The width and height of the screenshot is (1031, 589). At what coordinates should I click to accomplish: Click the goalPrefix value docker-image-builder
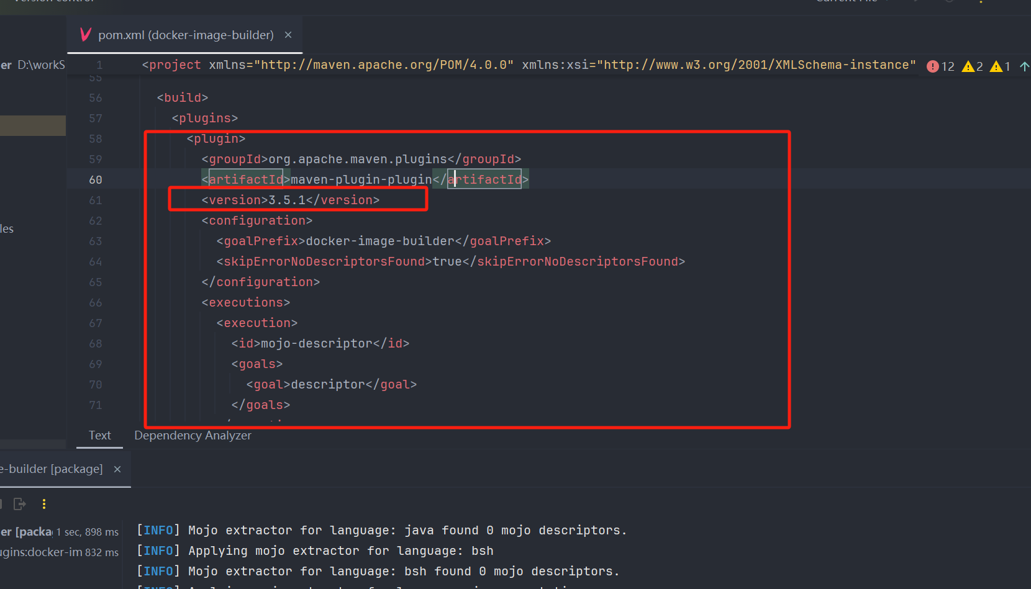[380, 241]
